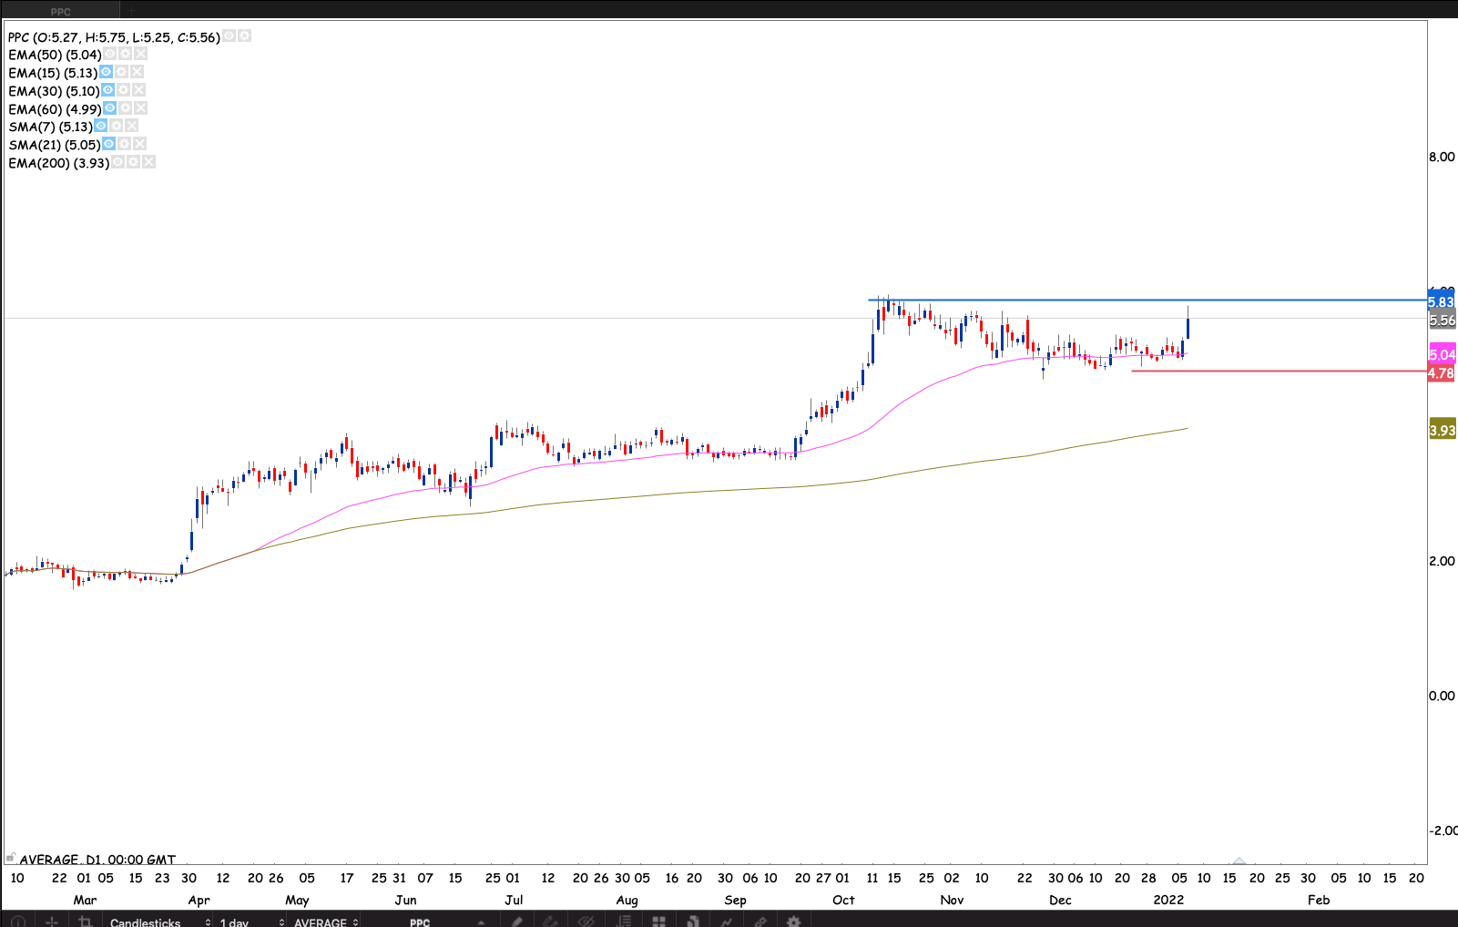Add a new chart tab with plus
This screenshot has width=1458, height=927.
click(131, 11)
